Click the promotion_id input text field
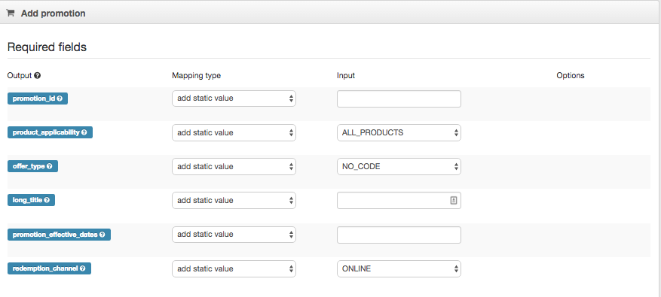 pyautogui.click(x=399, y=98)
